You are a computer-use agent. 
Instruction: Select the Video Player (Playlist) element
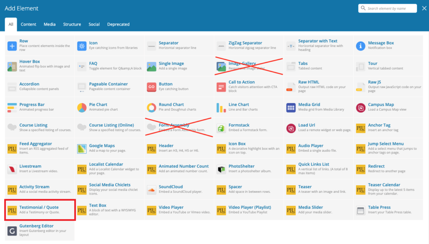[248, 210]
